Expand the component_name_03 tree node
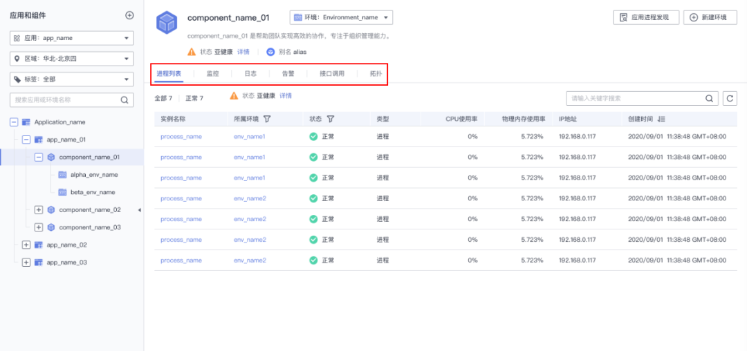The height and width of the screenshot is (351, 747). tap(39, 227)
